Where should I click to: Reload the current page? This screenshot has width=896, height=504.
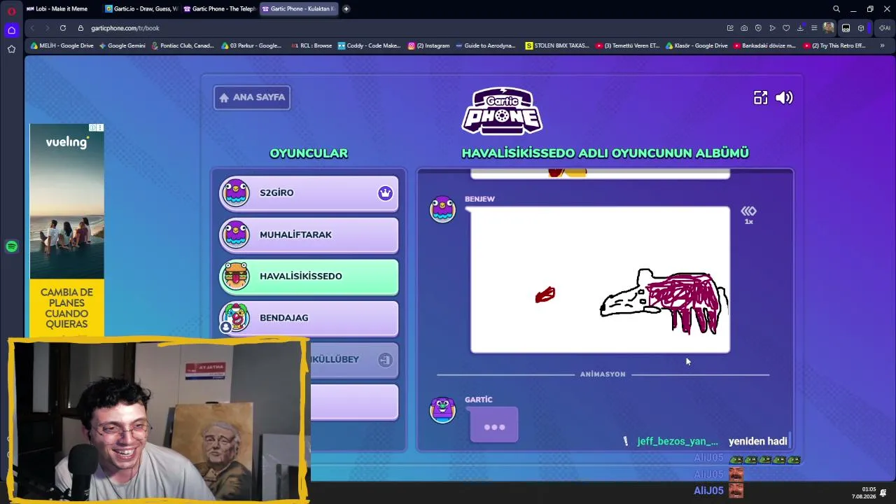pos(63,28)
